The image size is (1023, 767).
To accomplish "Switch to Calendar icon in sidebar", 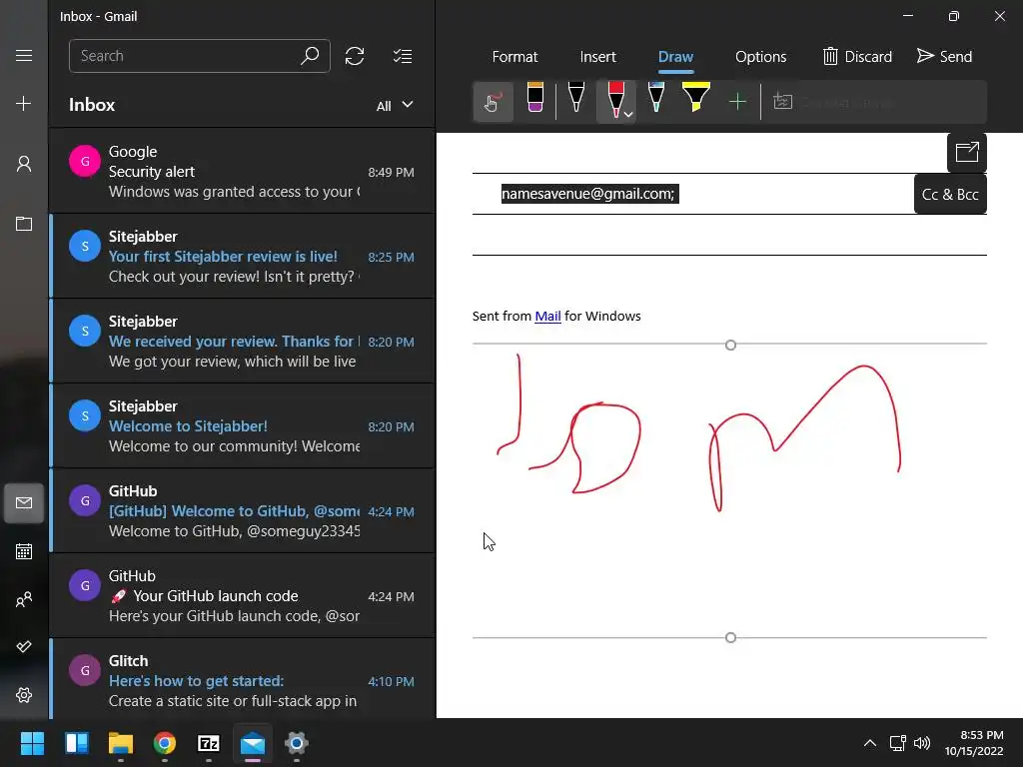I will click(24, 551).
